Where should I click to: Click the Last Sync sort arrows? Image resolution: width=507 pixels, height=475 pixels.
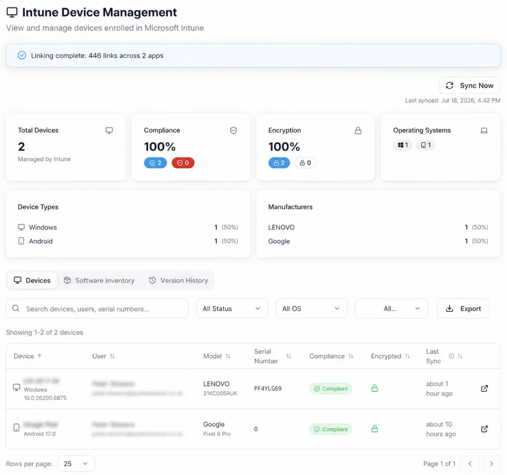(x=460, y=356)
